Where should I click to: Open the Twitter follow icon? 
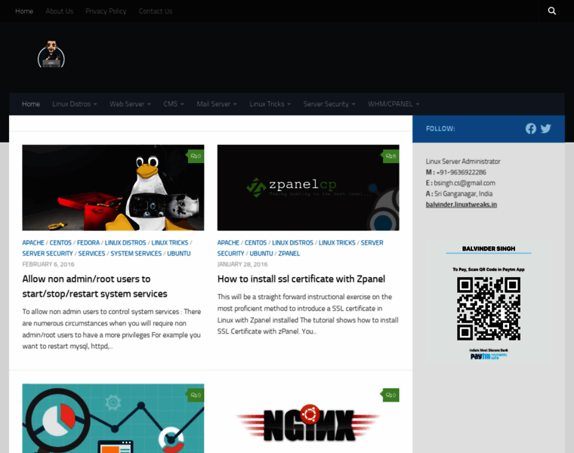[545, 129]
